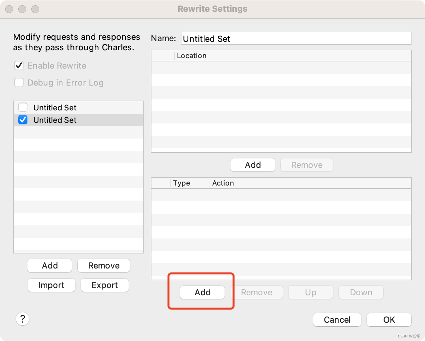Click Remove under the Location table
The height and width of the screenshot is (341, 425).
(x=307, y=165)
